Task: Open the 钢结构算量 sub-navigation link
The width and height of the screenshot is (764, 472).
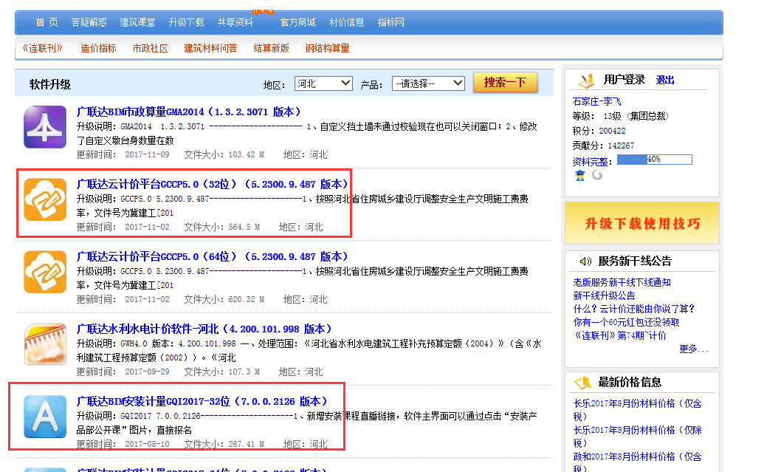Action: pyautogui.click(x=327, y=48)
